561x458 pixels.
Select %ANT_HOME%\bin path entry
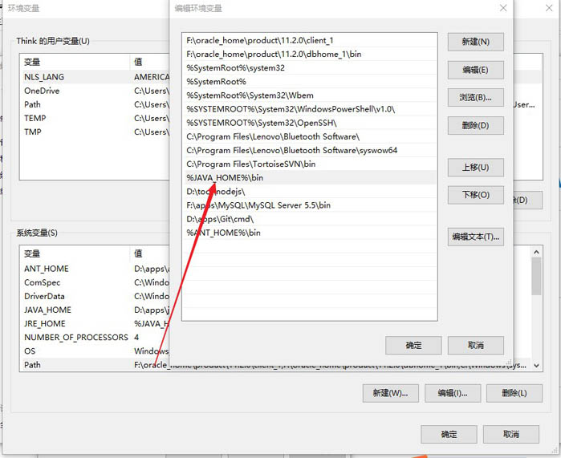310,233
